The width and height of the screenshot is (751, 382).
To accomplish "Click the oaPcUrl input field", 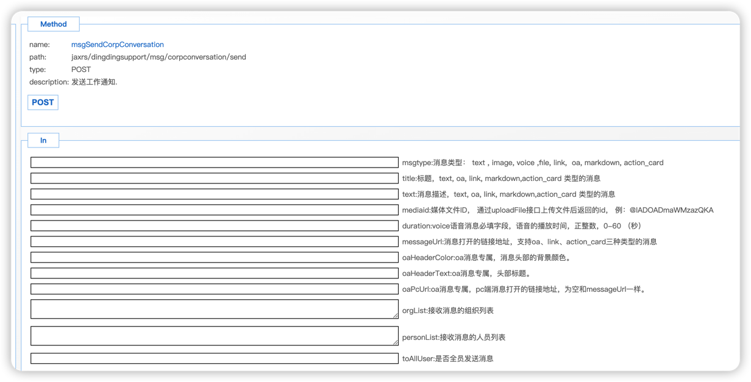I will [x=214, y=289].
